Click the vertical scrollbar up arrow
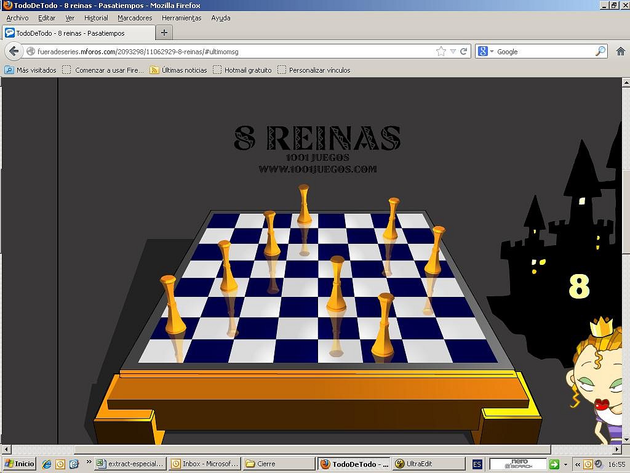 click(626, 82)
